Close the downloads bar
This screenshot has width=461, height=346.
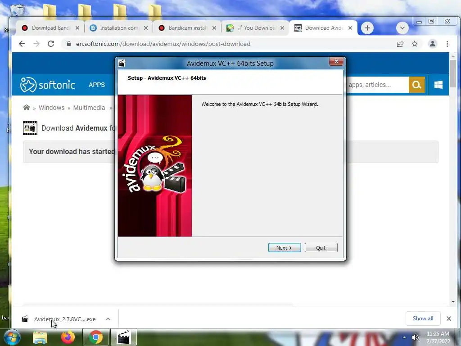[x=449, y=319]
